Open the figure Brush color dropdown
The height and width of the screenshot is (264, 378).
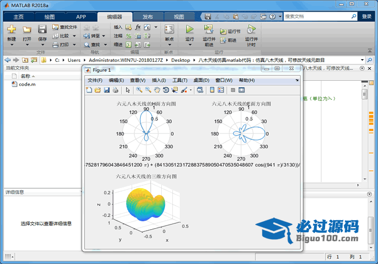coord(191,90)
